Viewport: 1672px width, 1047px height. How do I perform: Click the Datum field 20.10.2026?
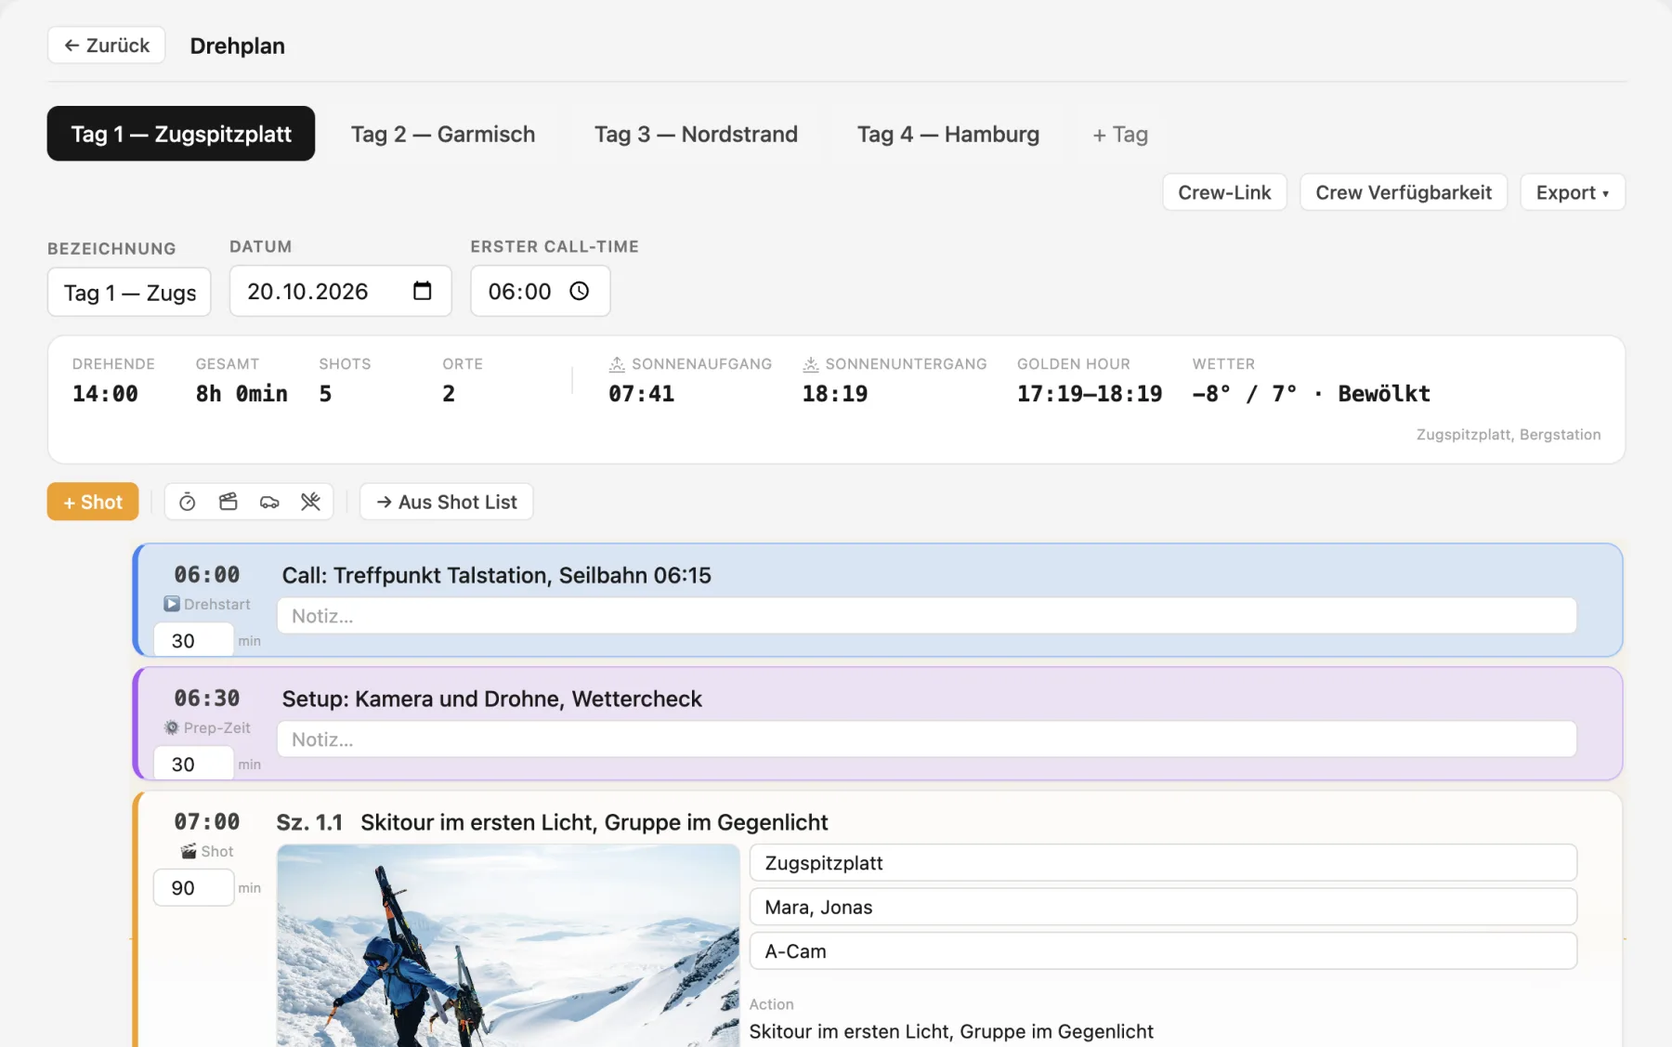341,291
